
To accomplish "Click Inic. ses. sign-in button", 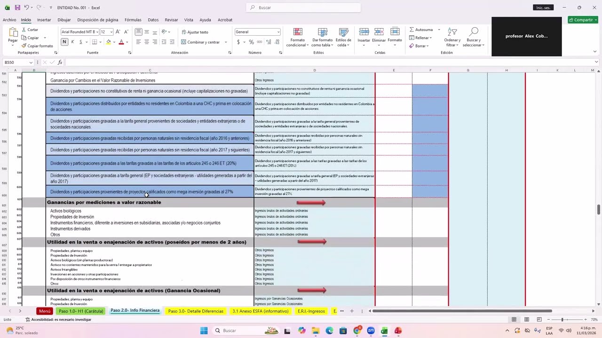I will tap(543, 8).
